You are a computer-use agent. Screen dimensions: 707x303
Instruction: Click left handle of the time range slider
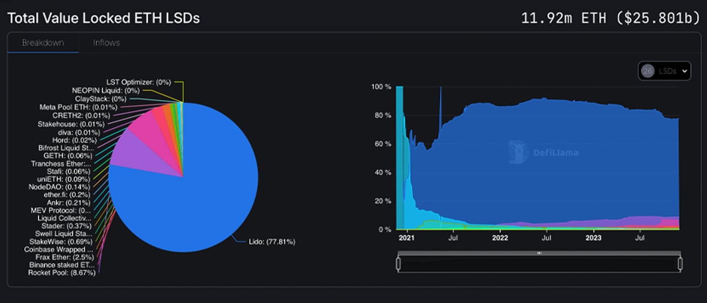398,264
